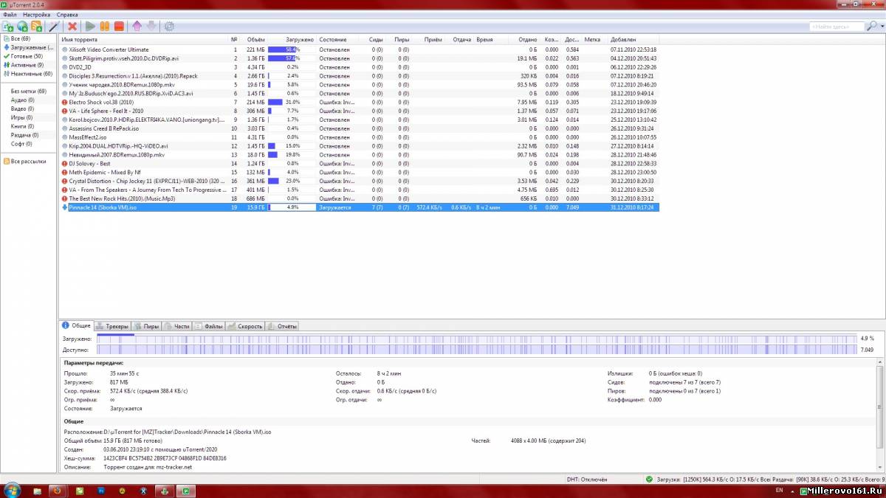Select the Electro Shock vol.38 torrent row
This screenshot has height=498, width=886.
pyautogui.click(x=360, y=102)
